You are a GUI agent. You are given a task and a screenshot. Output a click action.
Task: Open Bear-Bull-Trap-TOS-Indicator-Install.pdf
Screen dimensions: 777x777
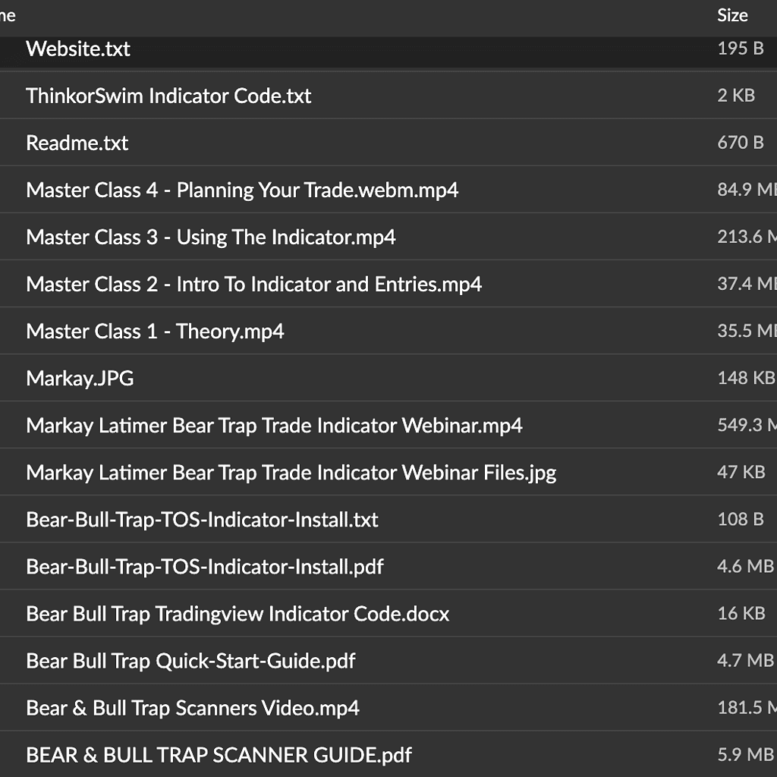(205, 567)
